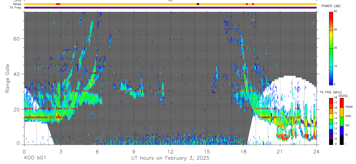Click the POWER (dB) legend title

331,6
